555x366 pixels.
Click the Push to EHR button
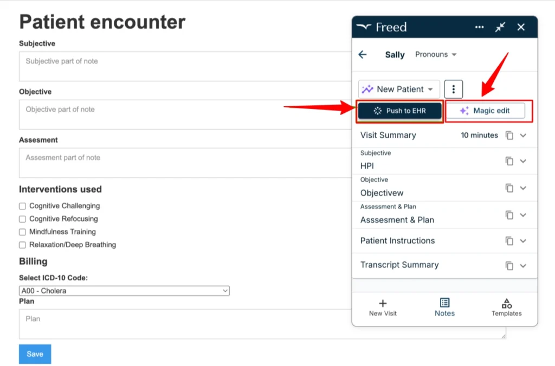(399, 111)
